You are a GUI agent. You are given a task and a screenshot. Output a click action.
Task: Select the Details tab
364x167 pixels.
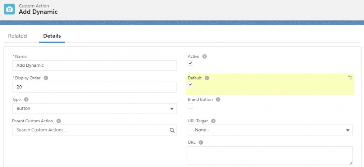point(52,36)
